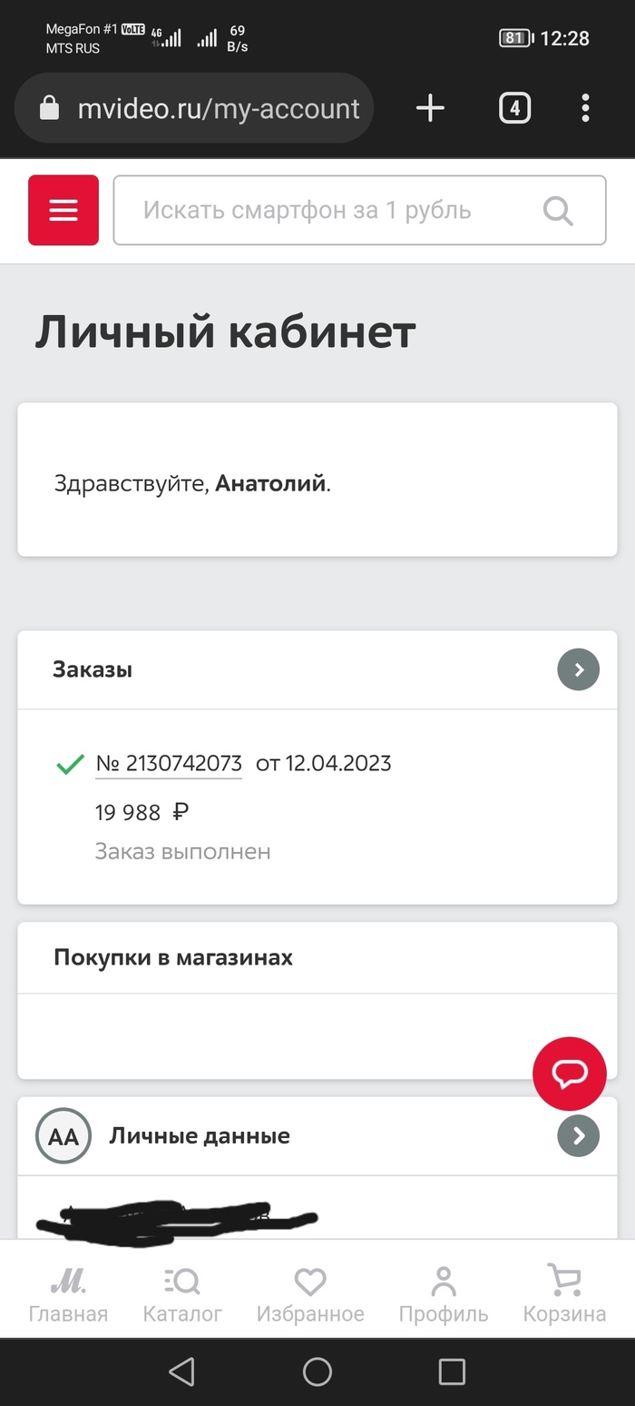Image resolution: width=635 pixels, height=1406 pixels.
Task: Tap Android back navigation button
Action: click(x=182, y=1371)
